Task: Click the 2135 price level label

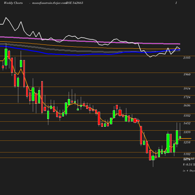Action: click(x=187, y=58)
